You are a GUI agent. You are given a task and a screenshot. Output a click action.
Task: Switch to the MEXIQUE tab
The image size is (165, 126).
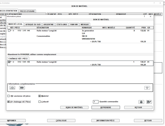85,24
